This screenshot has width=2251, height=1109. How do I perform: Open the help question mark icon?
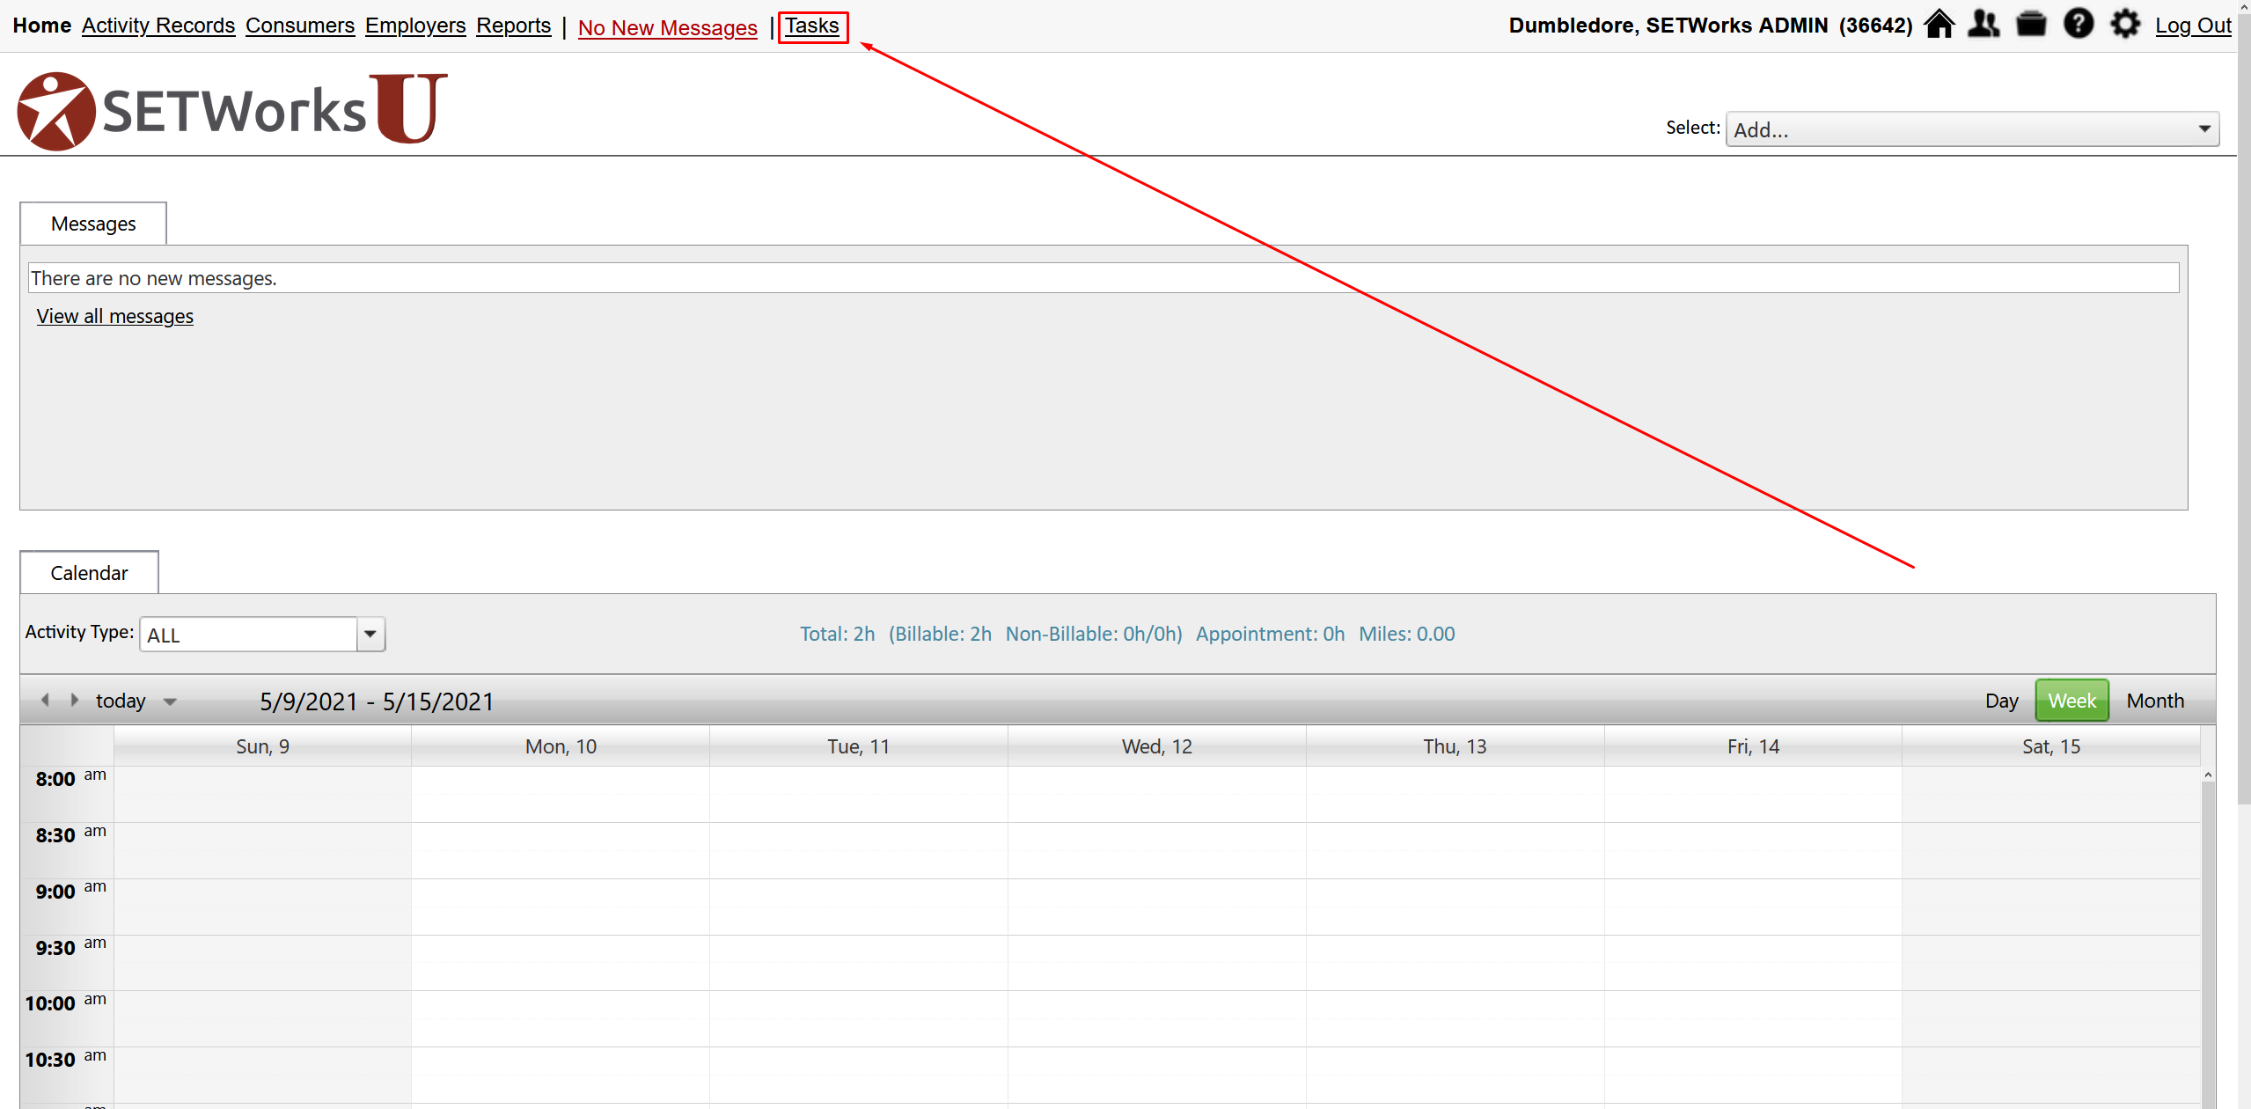click(x=2079, y=24)
